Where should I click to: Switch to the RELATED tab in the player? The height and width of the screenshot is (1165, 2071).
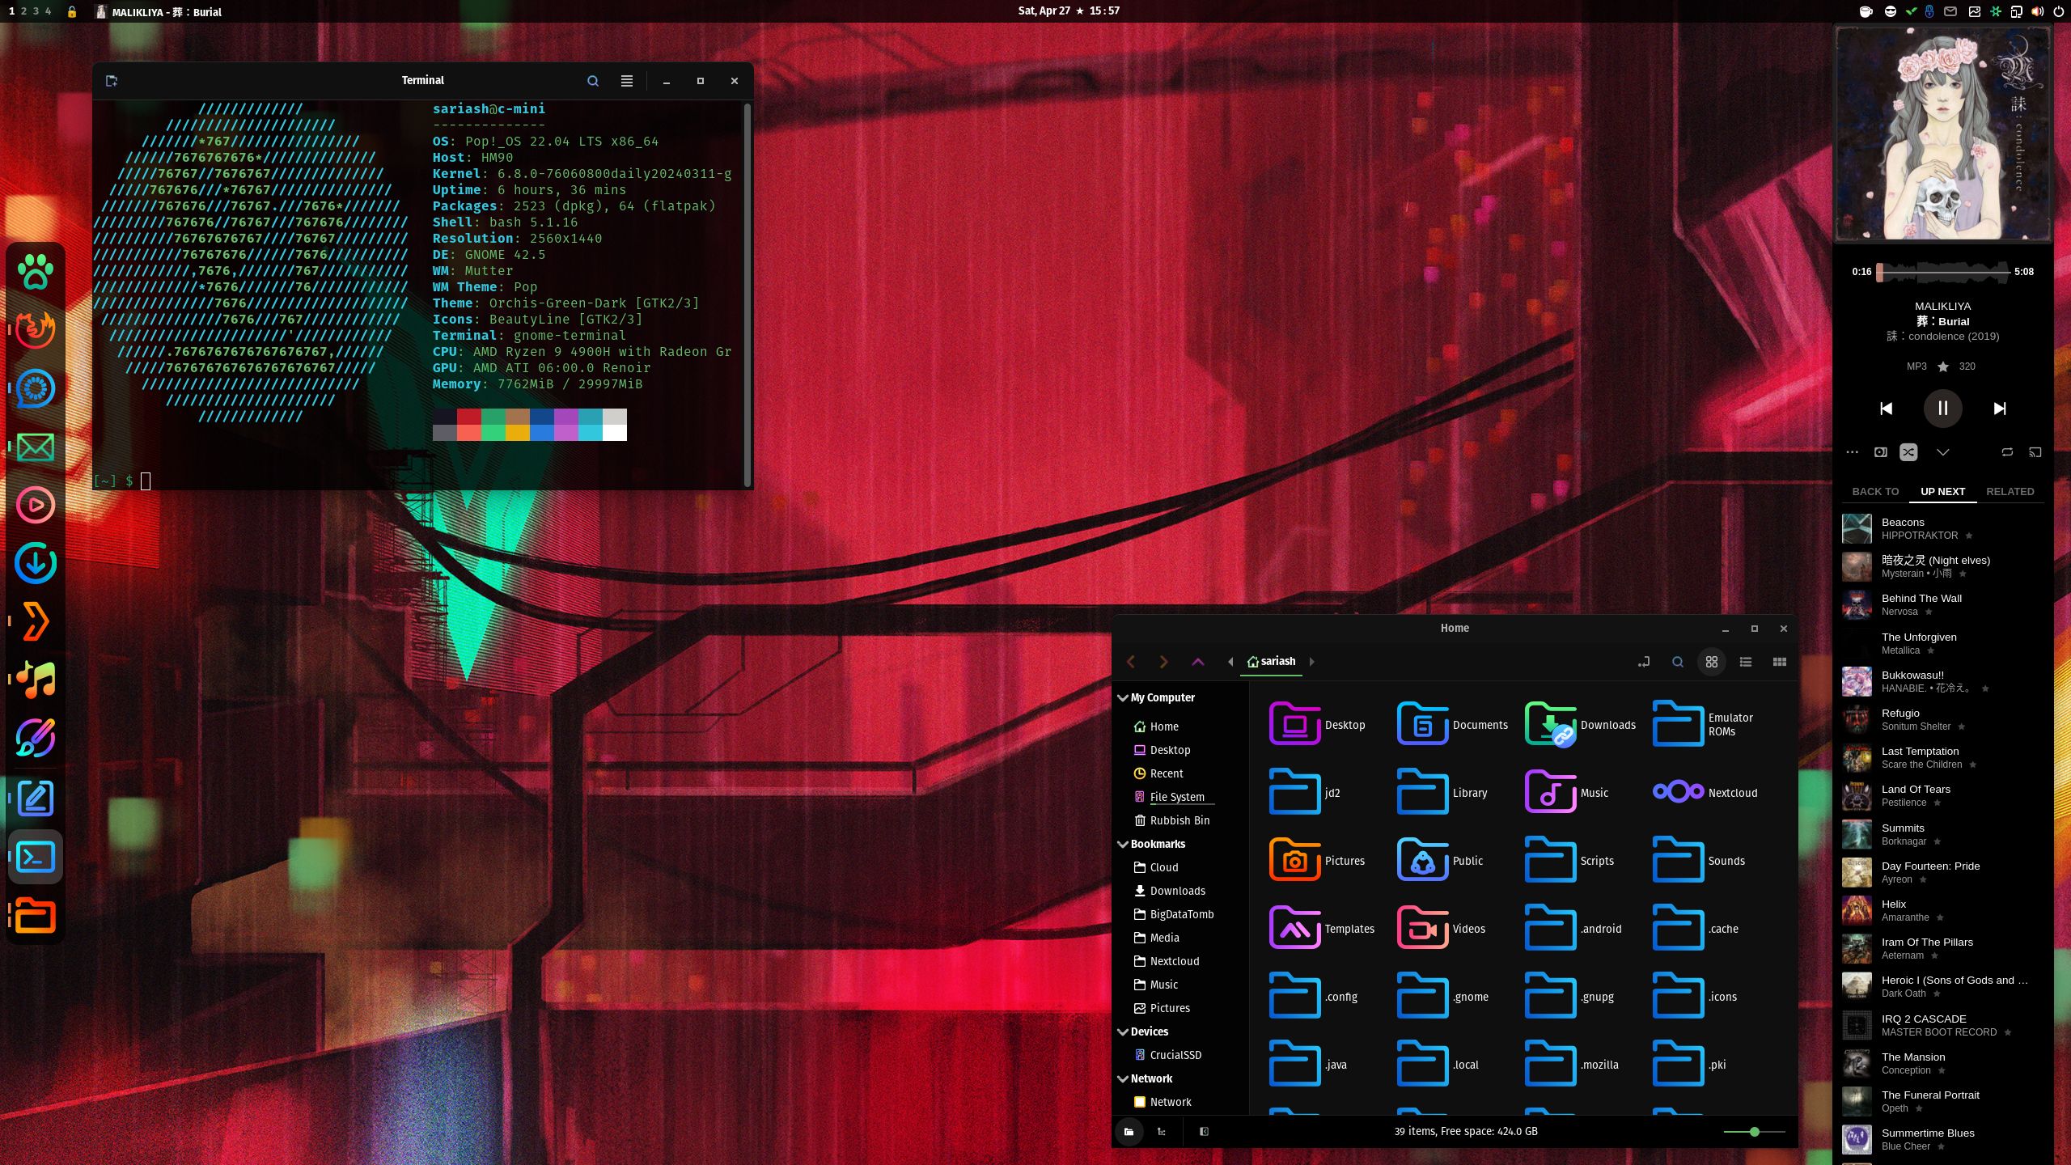[2011, 491]
